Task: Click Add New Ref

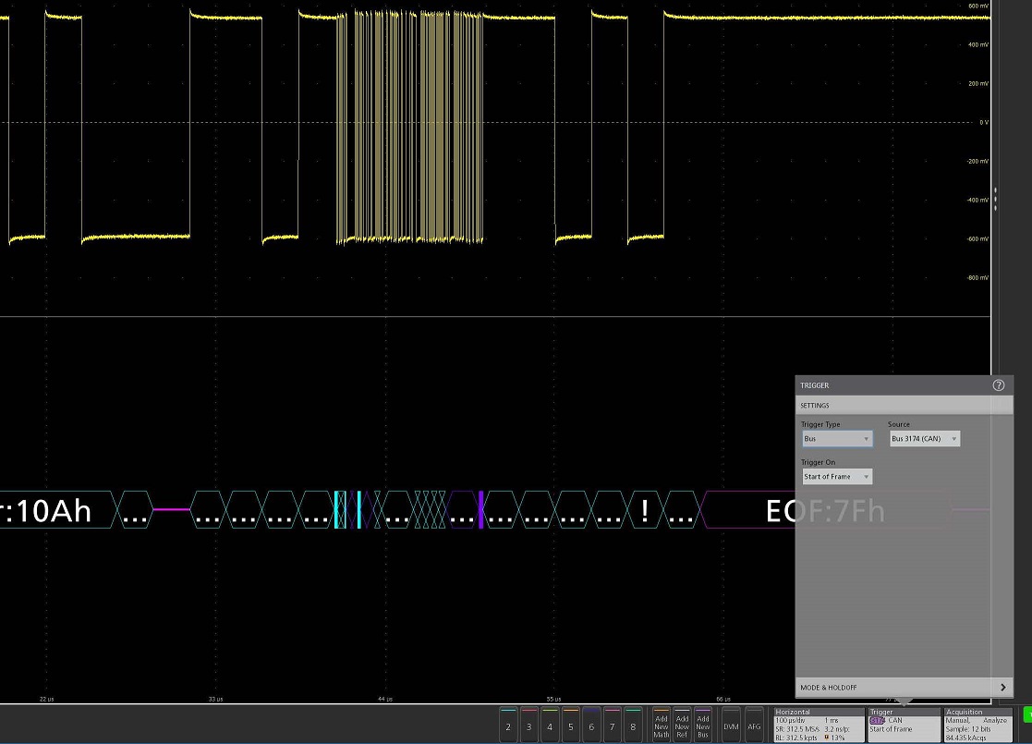Action: point(682,726)
